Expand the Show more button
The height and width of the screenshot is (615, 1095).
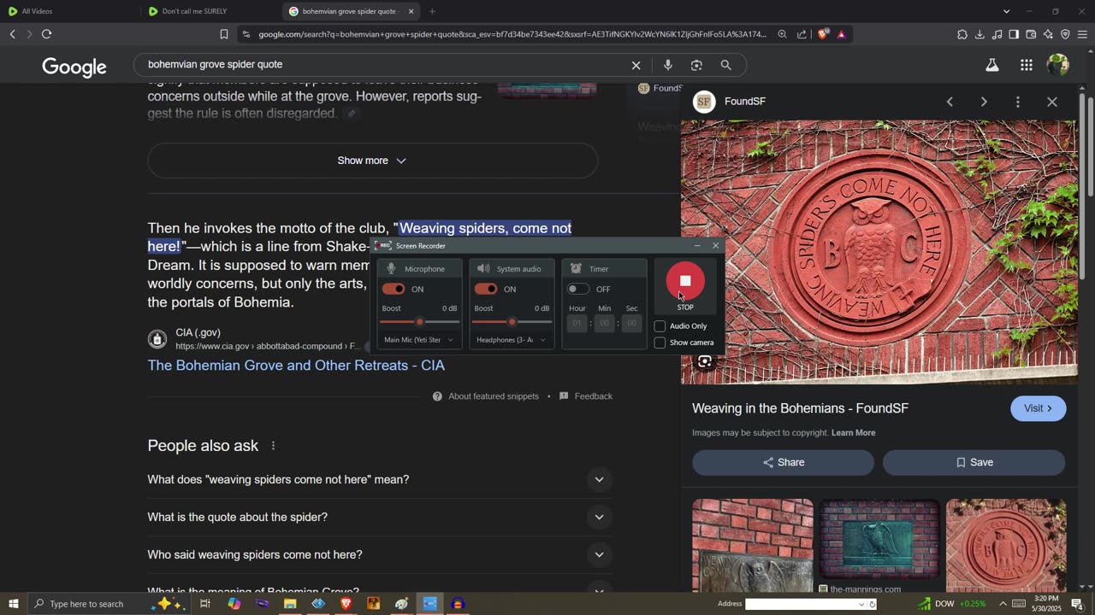[x=372, y=161]
